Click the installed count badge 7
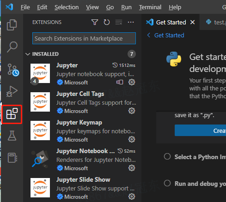This screenshot has width=226, height=202. pos(132,54)
